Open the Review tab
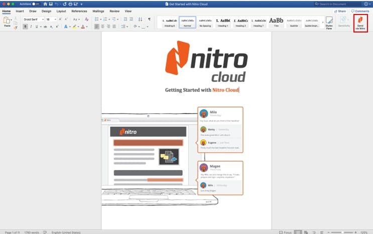This screenshot has width=373, height=234. click(x=114, y=11)
